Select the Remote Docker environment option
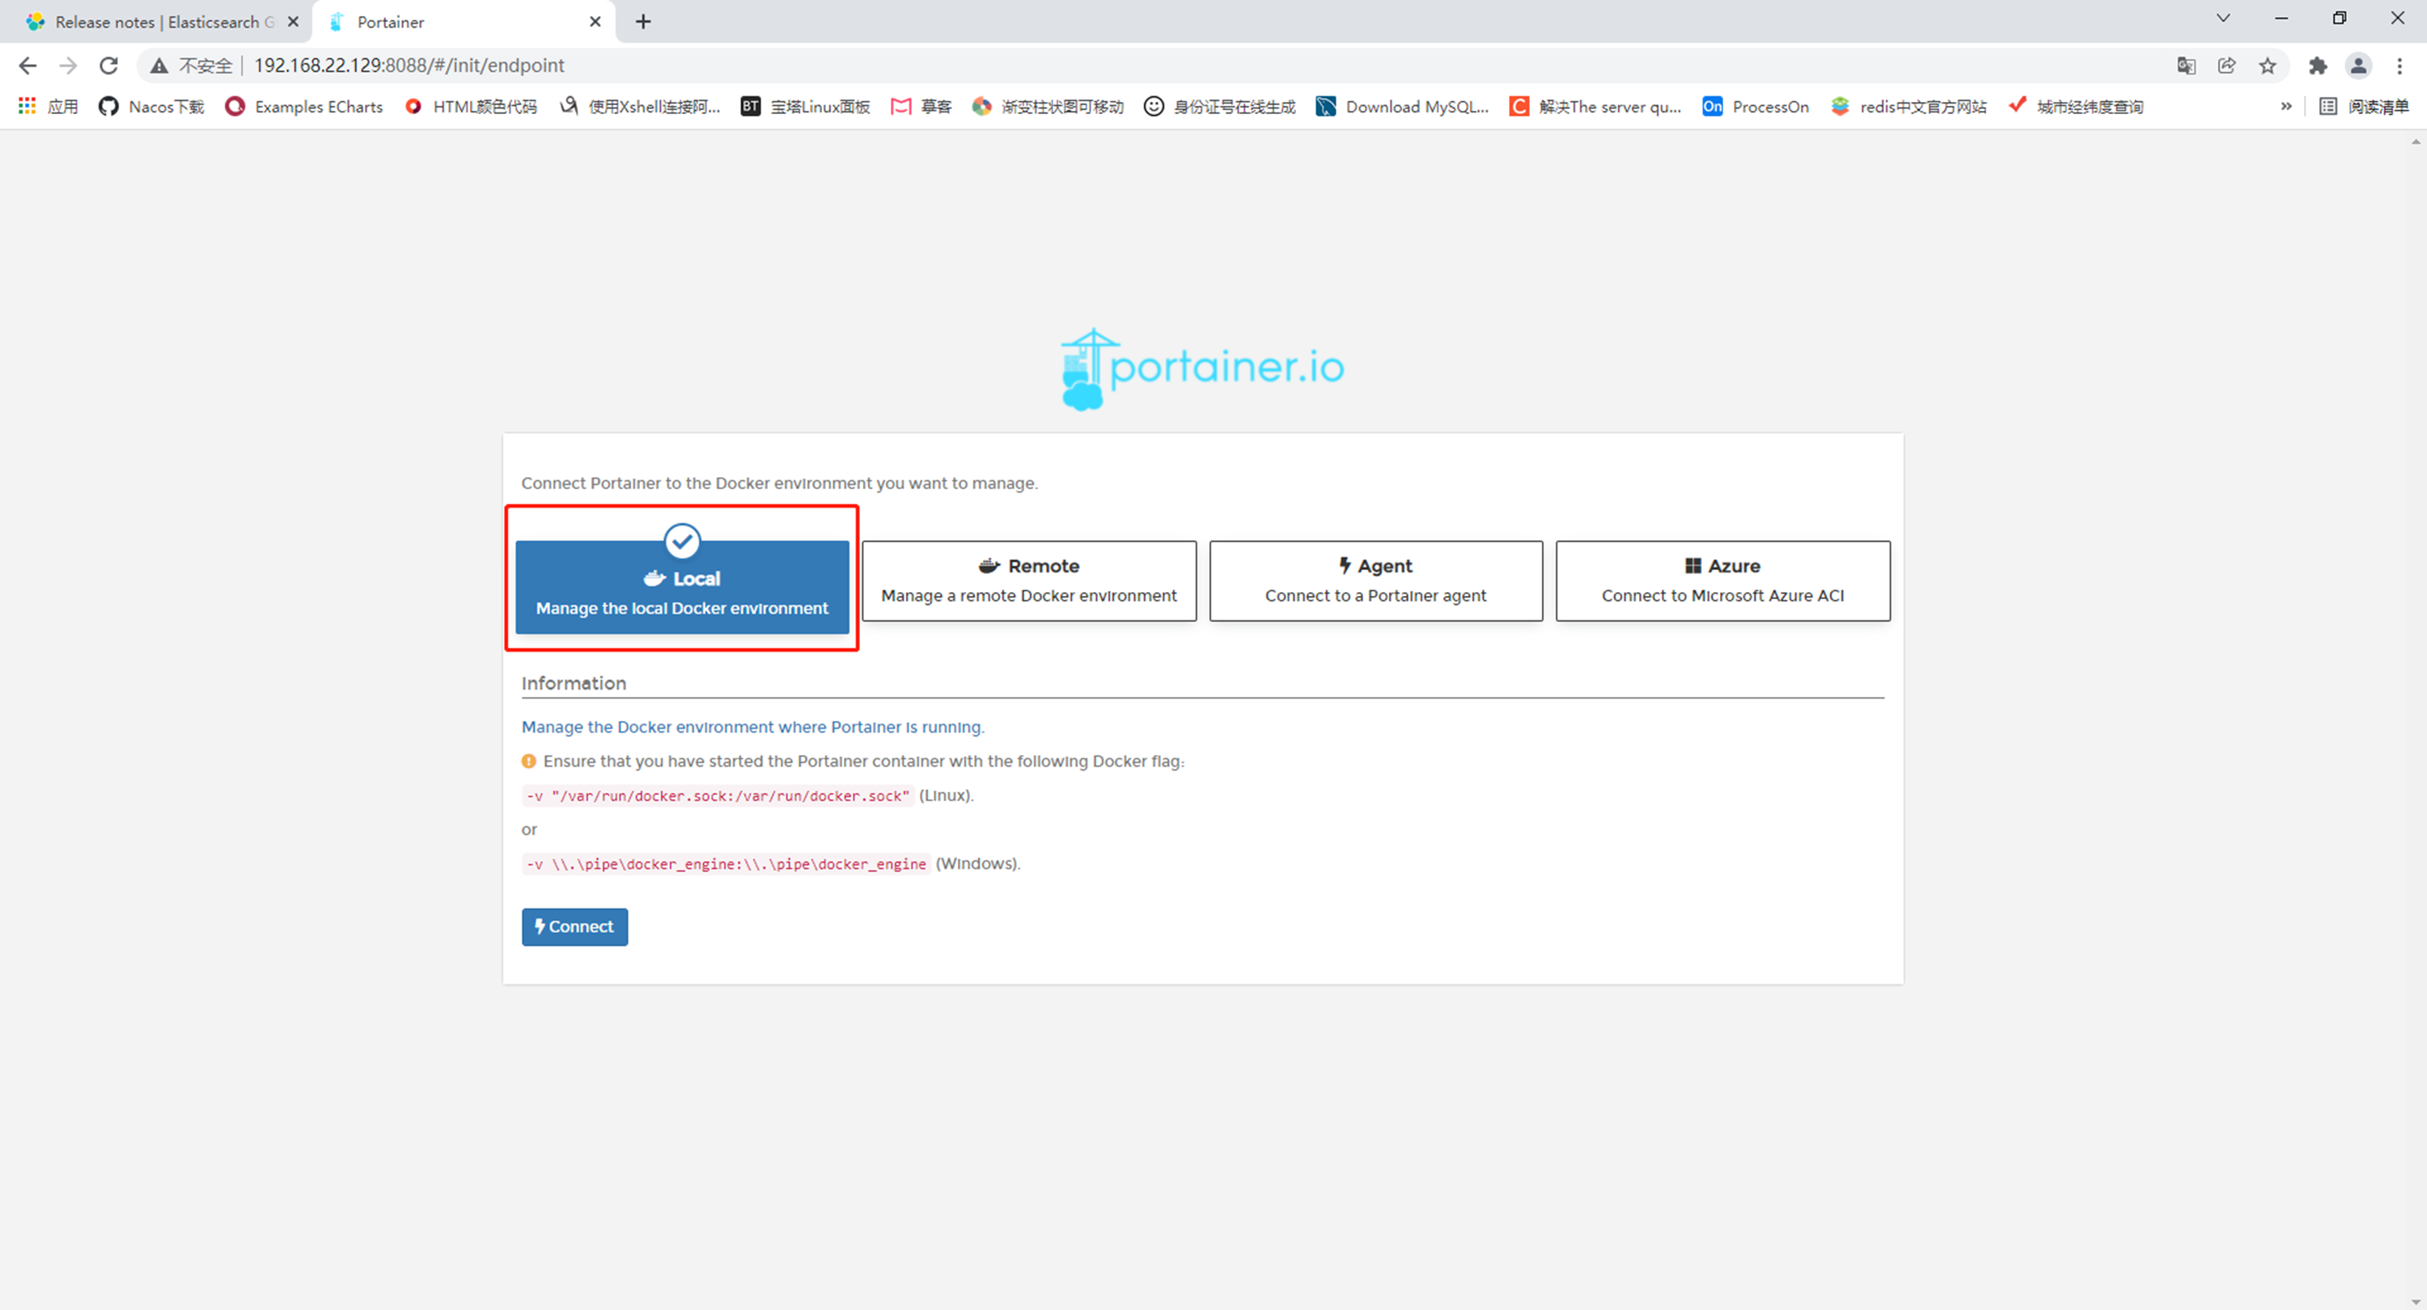This screenshot has width=2427, height=1310. click(x=1029, y=581)
